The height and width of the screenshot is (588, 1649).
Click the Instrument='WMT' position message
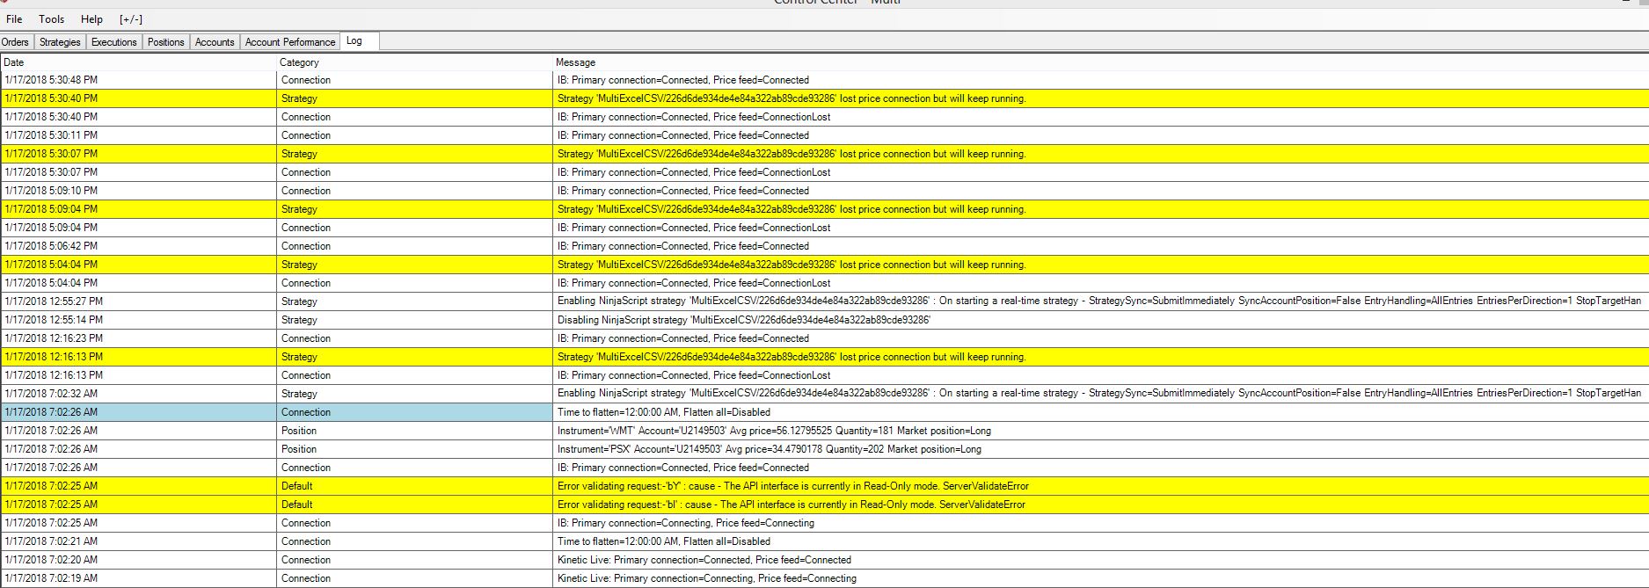point(774,431)
